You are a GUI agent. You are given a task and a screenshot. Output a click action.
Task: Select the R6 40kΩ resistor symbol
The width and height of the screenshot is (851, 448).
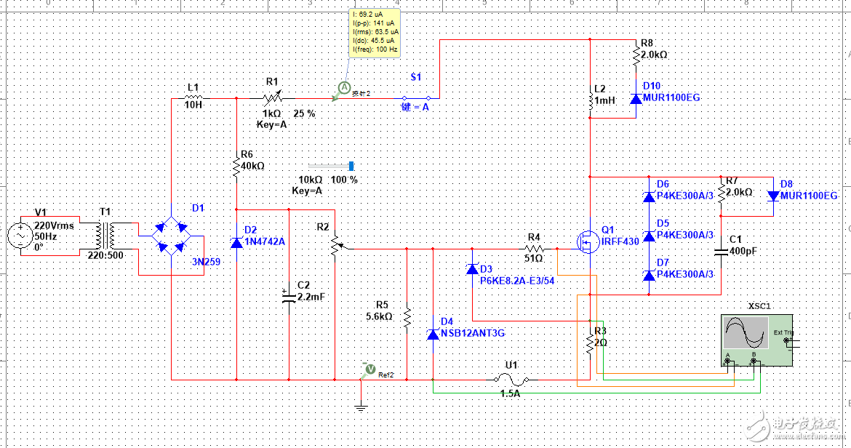[x=236, y=167]
